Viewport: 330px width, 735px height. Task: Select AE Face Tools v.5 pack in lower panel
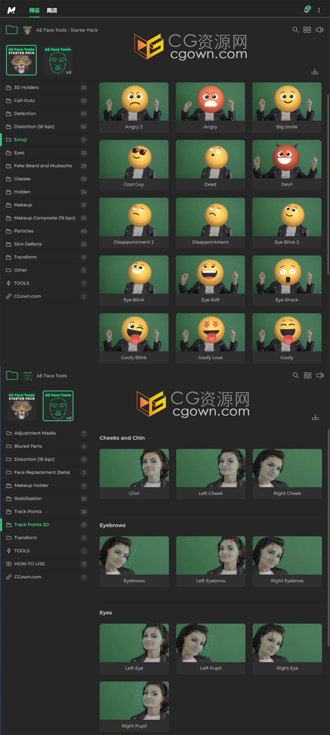(x=58, y=406)
